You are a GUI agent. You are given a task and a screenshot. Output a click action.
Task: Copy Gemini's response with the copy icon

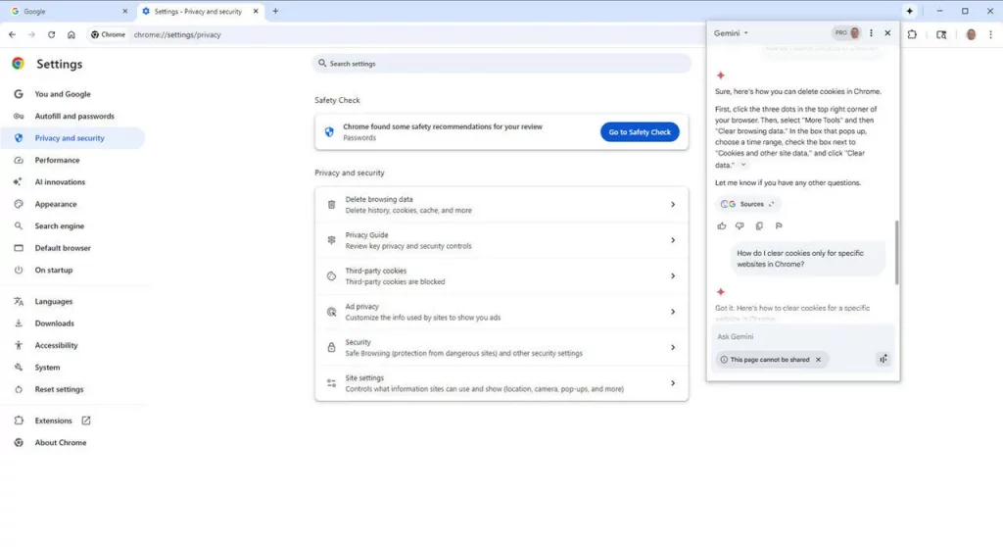[x=759, y=225]
